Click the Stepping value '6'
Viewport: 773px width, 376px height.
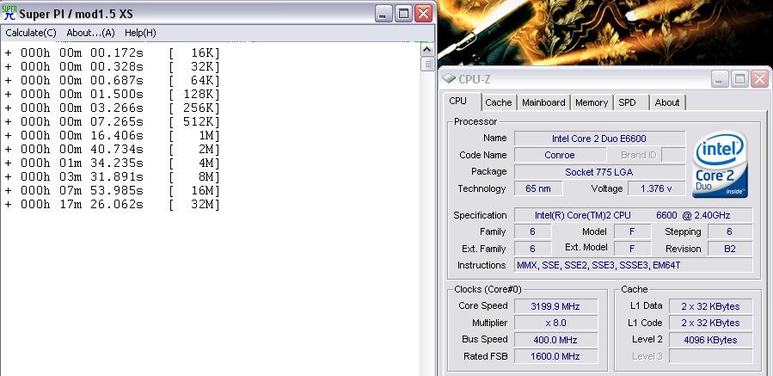[x=730, y=231]
